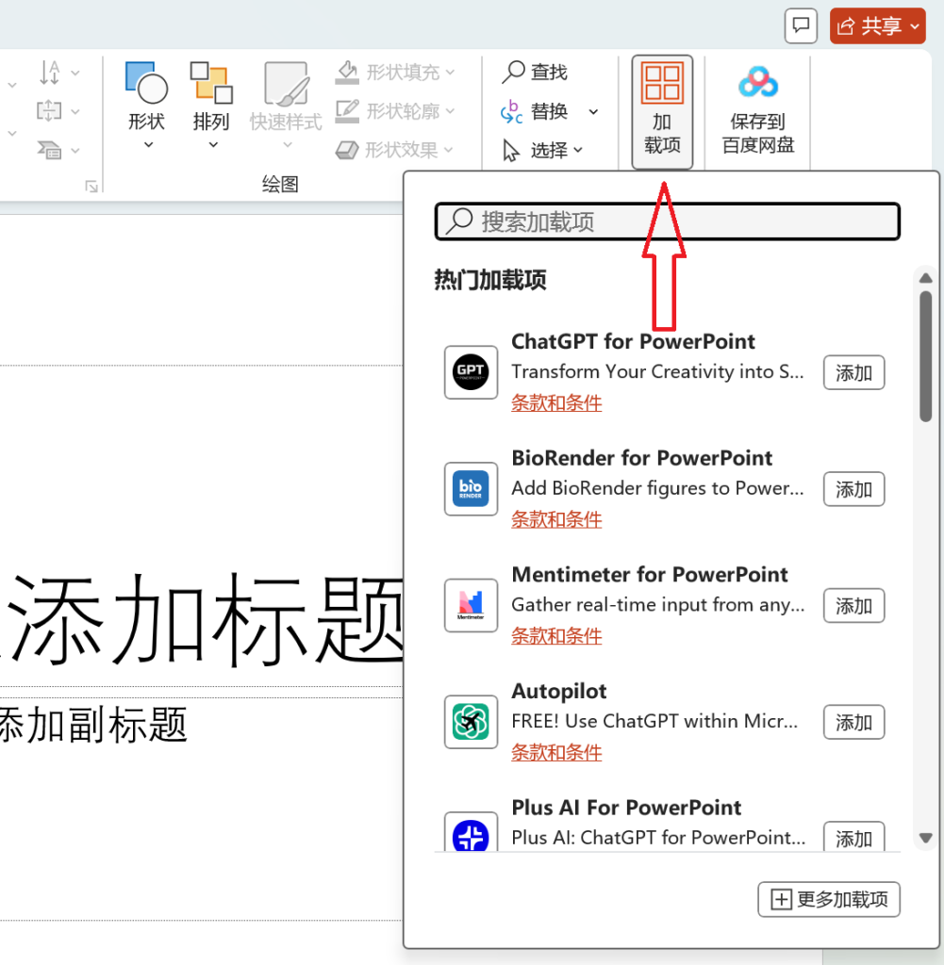Screen dimensions: 944x965
Task: Add Mentimeter for PowerPoint via 添加
Action: coord(853,606)
